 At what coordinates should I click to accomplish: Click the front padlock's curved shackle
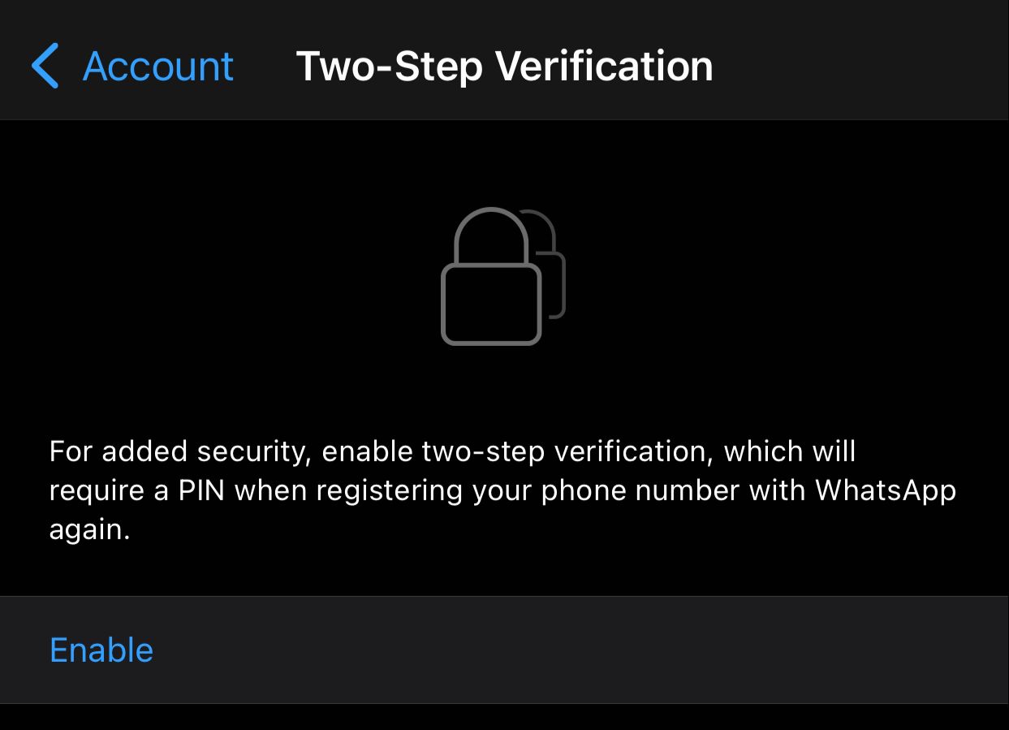[x=491, y=233]
